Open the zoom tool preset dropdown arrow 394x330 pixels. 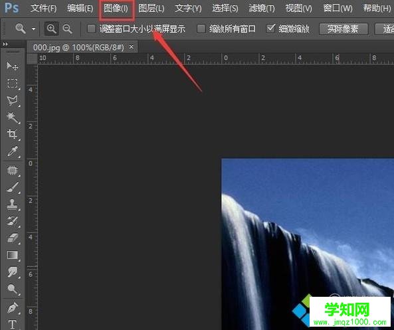33,29
